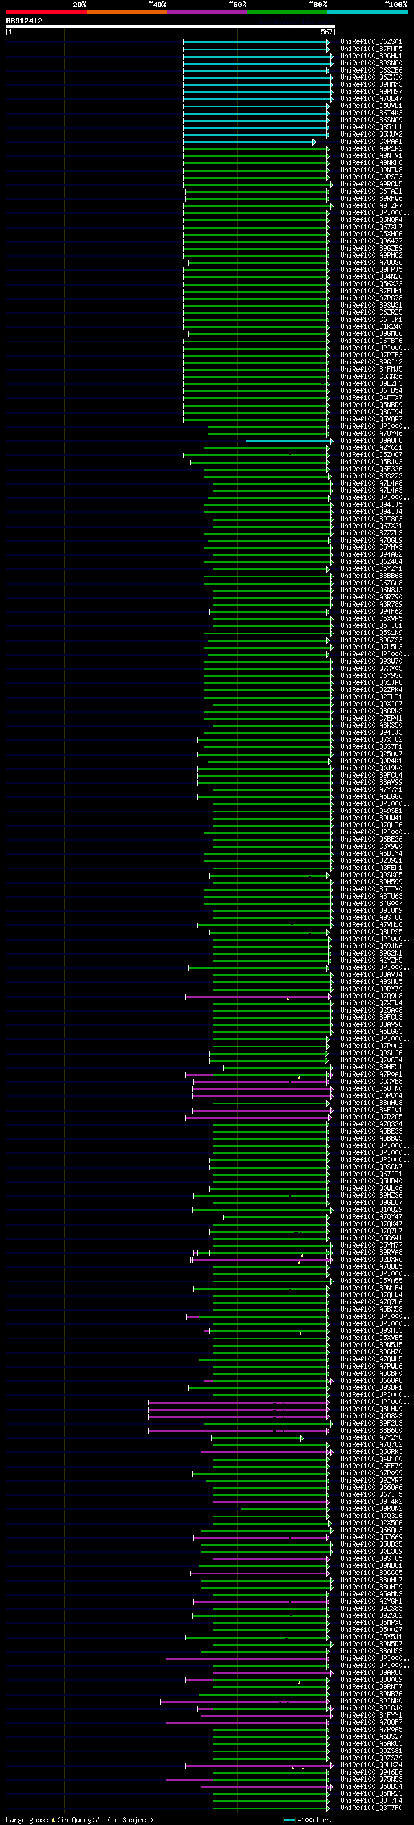
Task: Select label UniRef100_B9HFX1
Action: click(x=371, y=1068)
